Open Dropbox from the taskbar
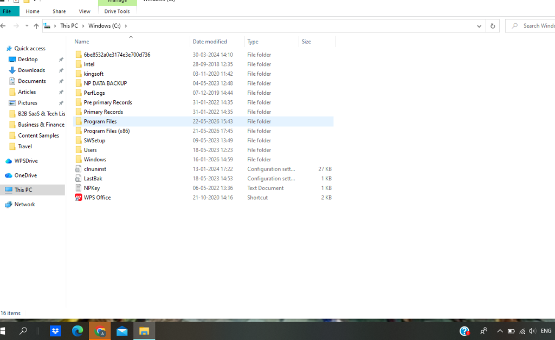Screen dimensions: 555x340 click(x=55, y=331)
